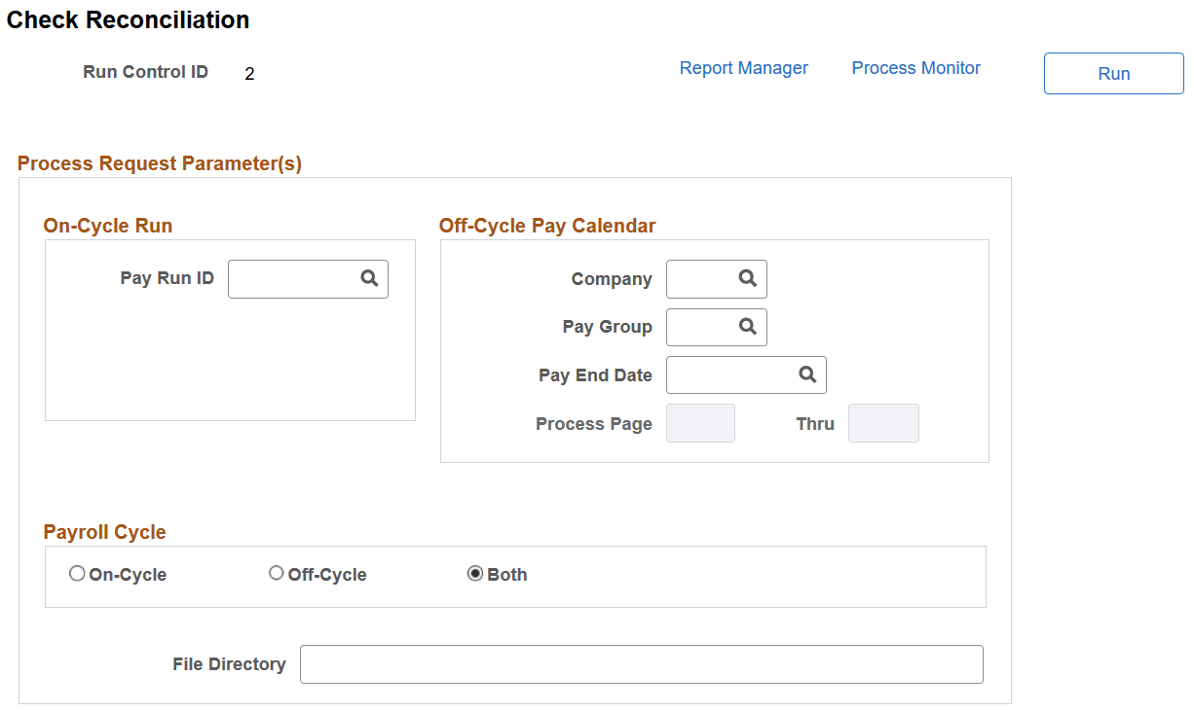This screenshot has height=712, width=1194.
Task: Click the Run Control ID value 2
Action: [x=249, y=74]
